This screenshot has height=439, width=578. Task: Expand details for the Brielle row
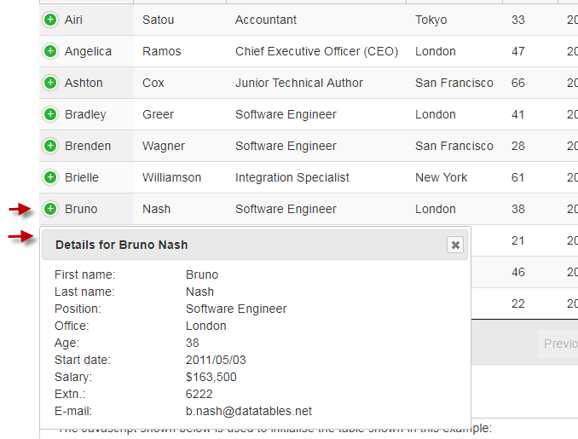point(50,177)
